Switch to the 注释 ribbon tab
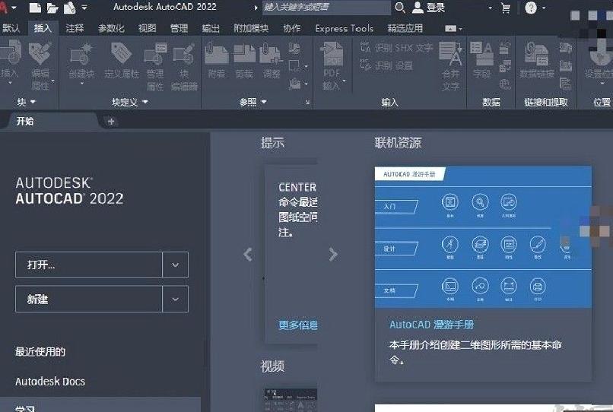 pos(75,28)
